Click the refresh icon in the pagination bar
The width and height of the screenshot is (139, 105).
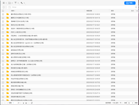[x=32, y=103]
